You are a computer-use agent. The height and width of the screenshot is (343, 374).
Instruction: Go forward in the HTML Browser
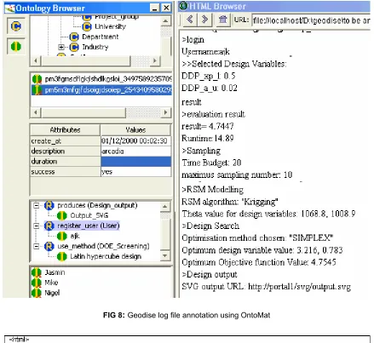tap(204, 20)
